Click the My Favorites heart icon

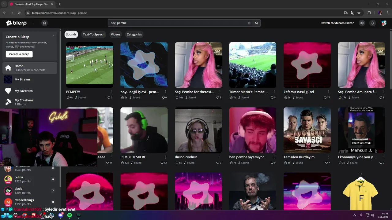click(x=8, y=91)
